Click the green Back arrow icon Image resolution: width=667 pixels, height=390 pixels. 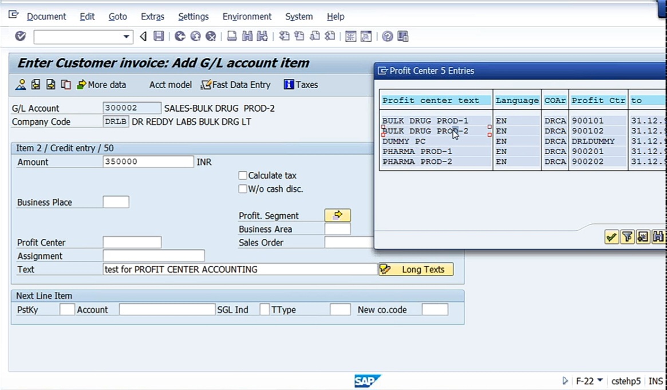coord(180,36)
